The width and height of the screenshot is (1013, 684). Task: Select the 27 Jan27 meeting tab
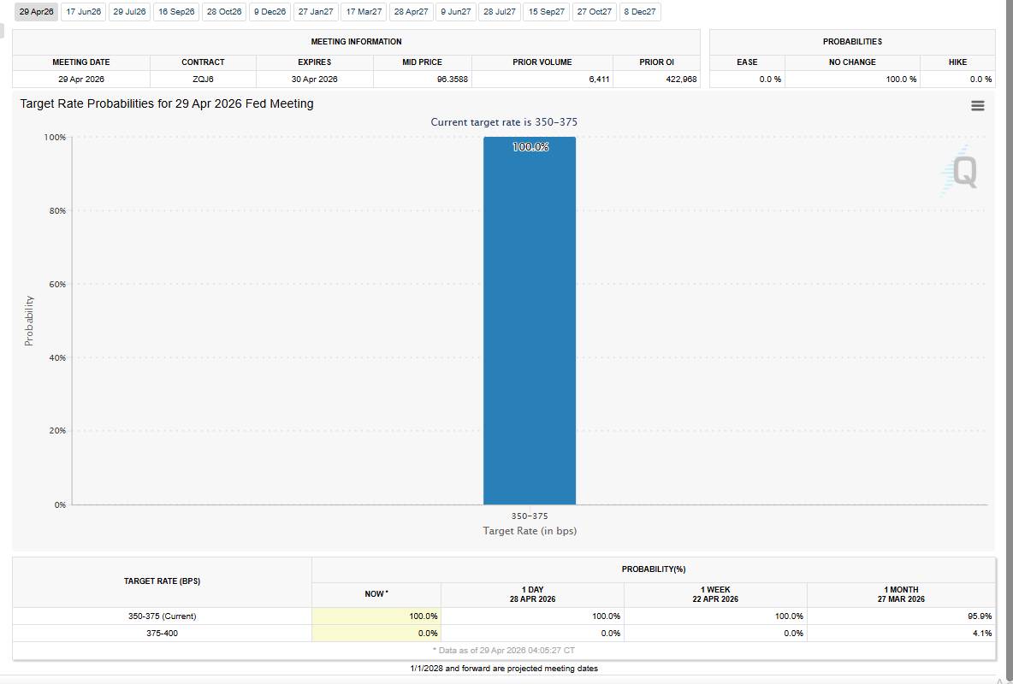316,12
